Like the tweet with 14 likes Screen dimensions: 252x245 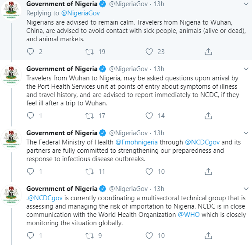149,116
